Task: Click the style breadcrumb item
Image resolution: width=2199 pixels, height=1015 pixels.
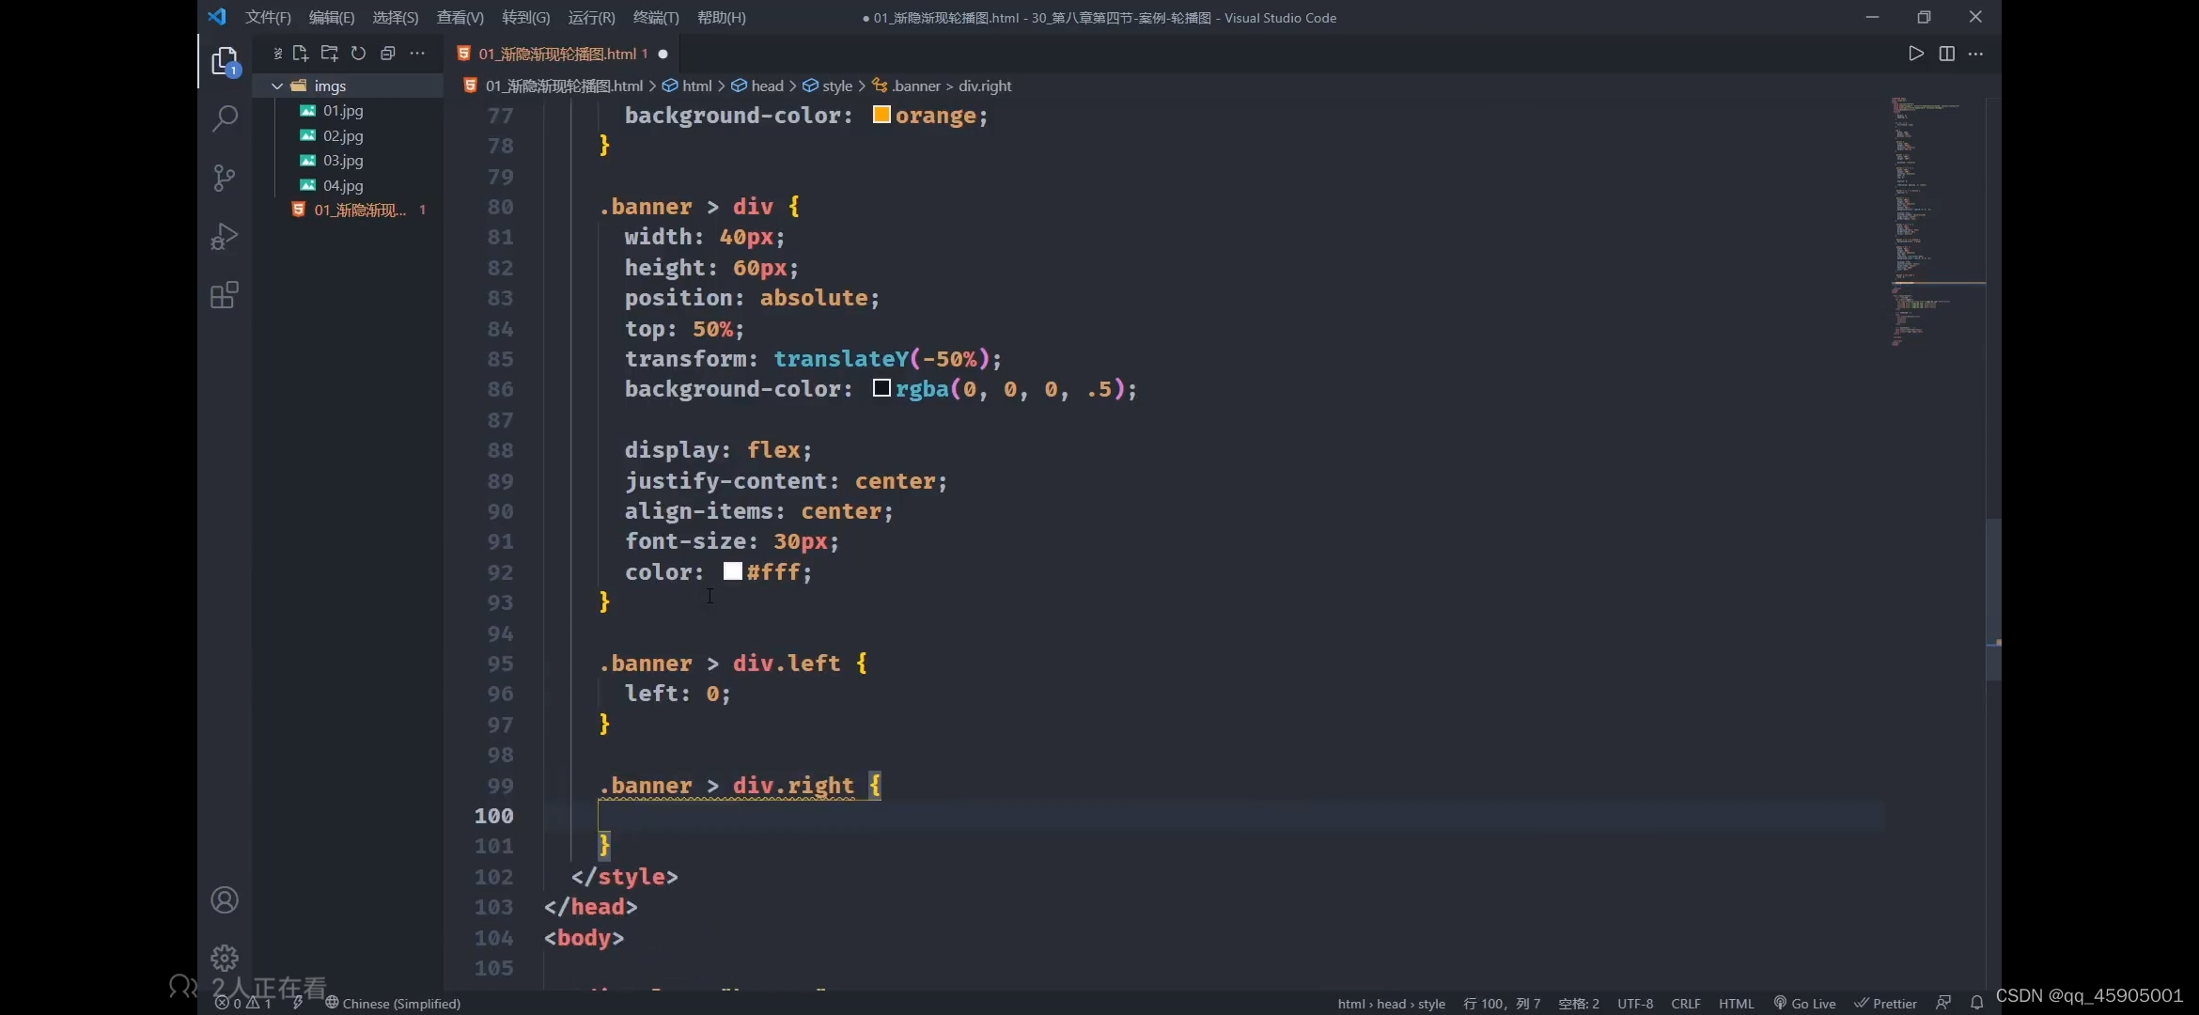Action: (x=836, y=86)
